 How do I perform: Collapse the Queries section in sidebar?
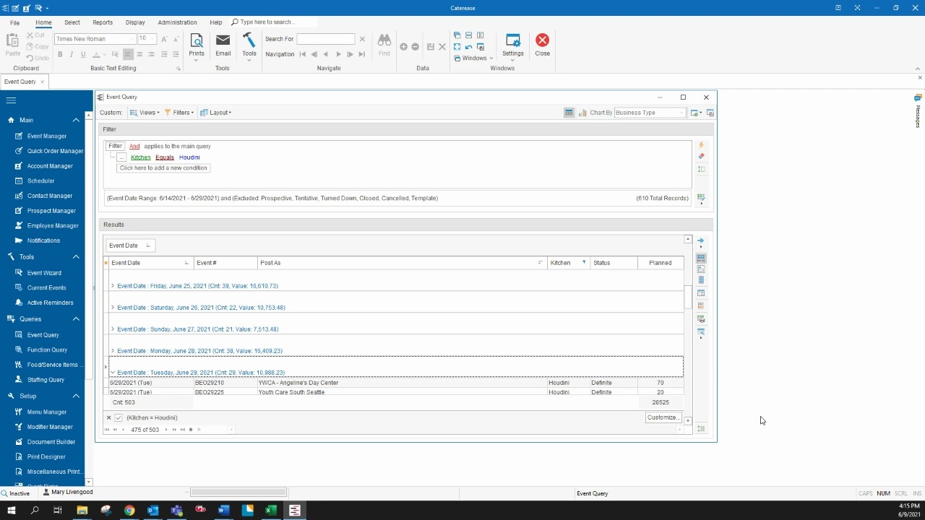(76, 318)
